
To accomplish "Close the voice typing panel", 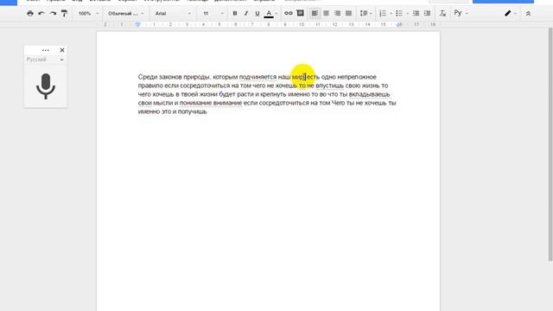I will click(62, 50).
